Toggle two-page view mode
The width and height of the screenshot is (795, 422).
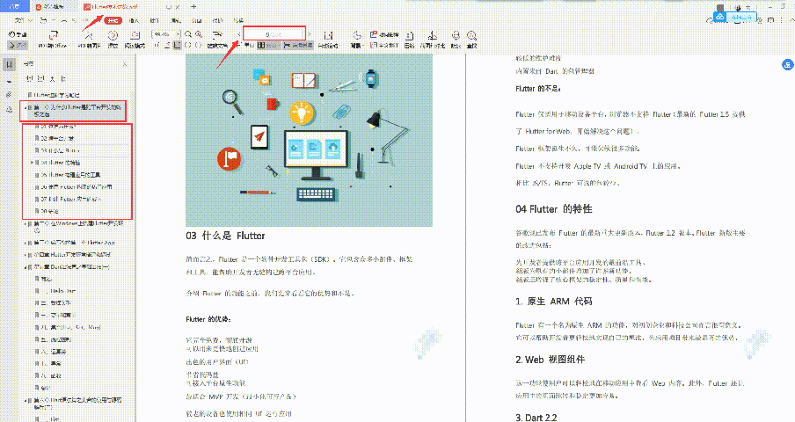[x=269, y=45]
